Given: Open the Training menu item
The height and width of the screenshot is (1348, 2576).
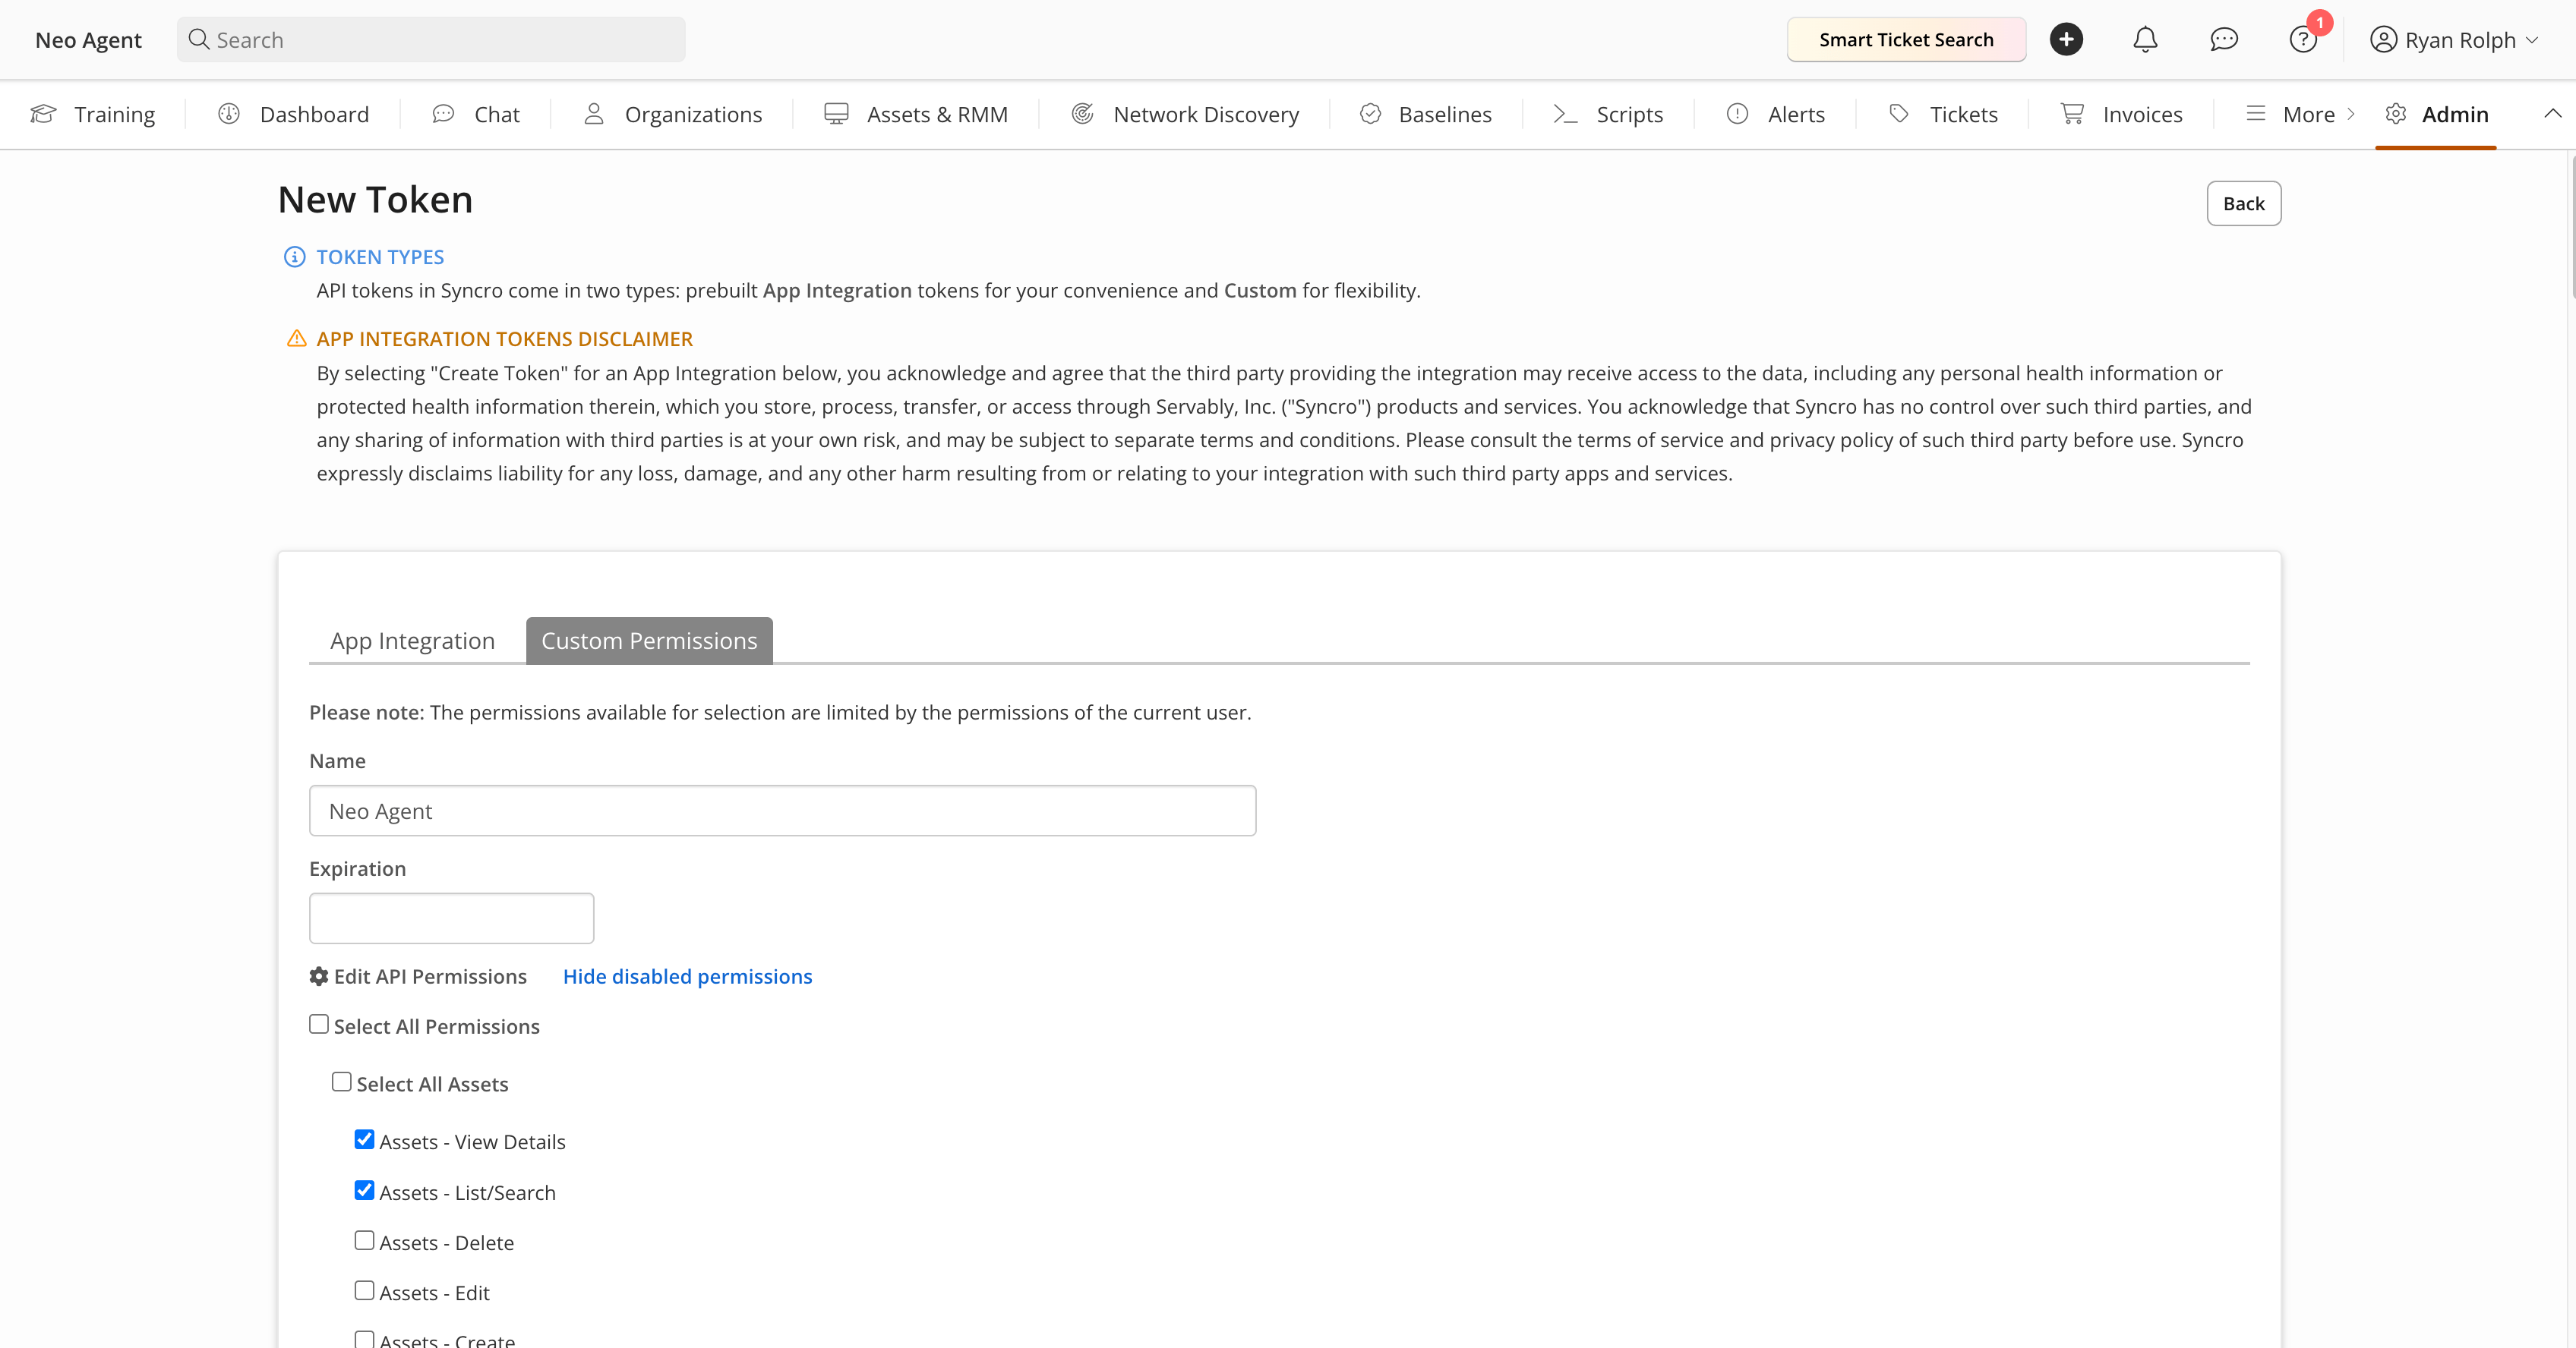Looking at the screenshot, I should (93, 114).
